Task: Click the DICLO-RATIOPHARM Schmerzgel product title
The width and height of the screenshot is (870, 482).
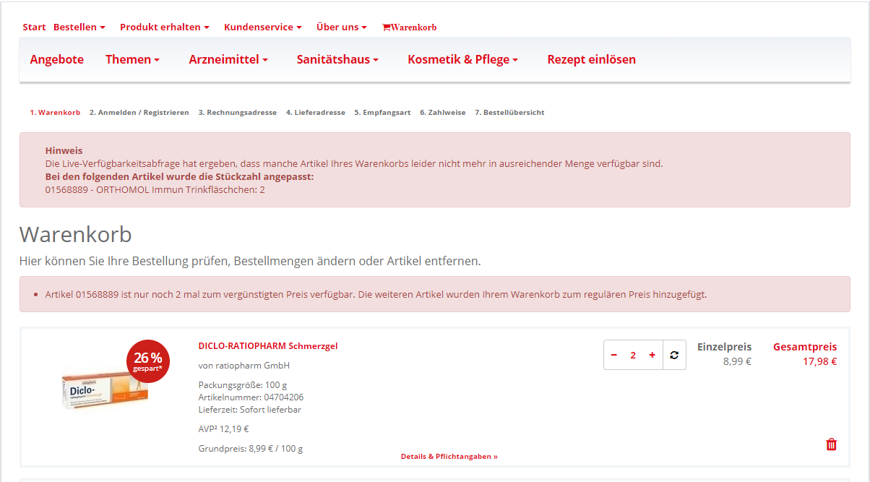Action: pos(267,346)
